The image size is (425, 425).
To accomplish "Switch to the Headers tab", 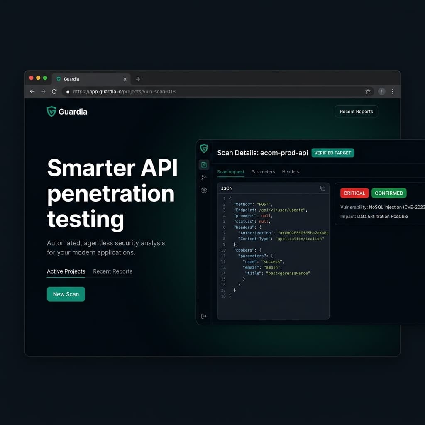I will pos(291,172).
